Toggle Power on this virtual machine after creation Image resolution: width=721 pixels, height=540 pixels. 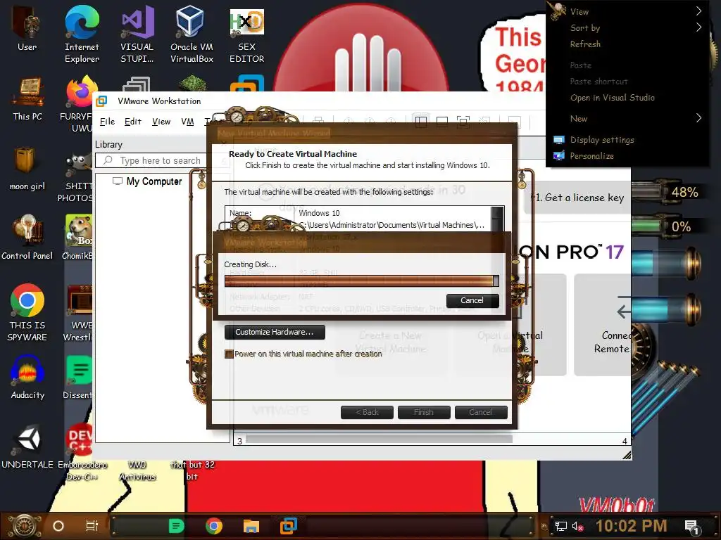point(229,354)
